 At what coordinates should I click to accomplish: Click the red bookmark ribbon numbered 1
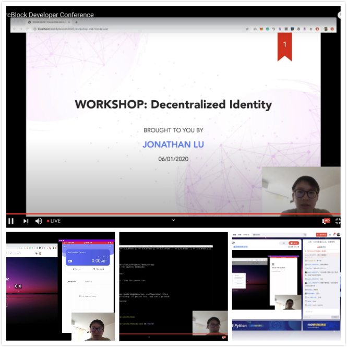pyautogui.click(x=284, y=46)
